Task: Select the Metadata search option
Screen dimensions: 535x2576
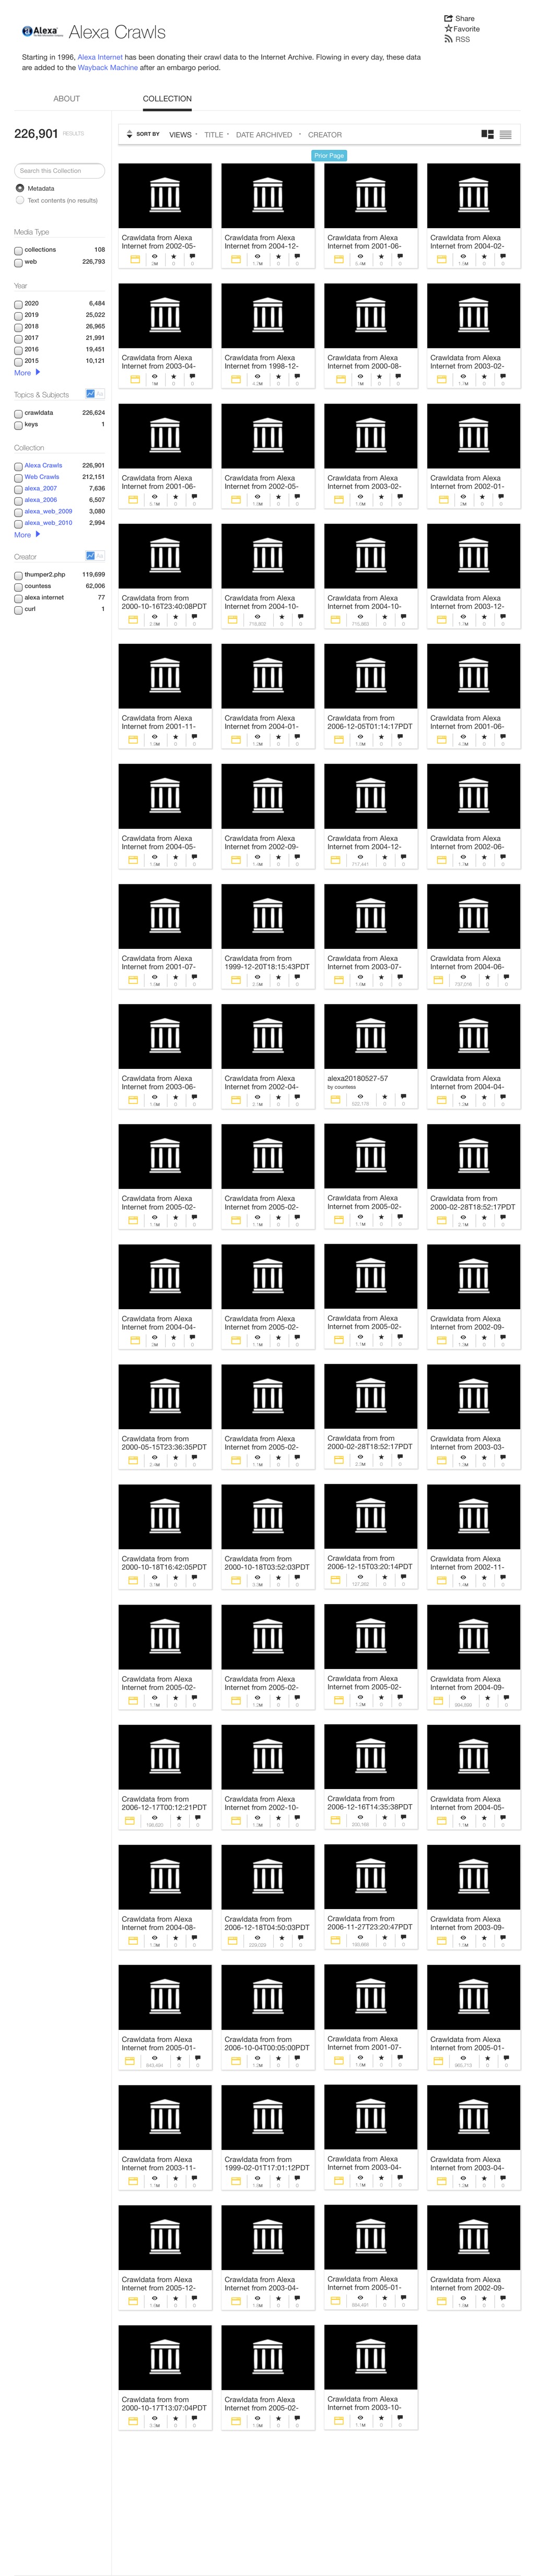Action: (20, 188)
